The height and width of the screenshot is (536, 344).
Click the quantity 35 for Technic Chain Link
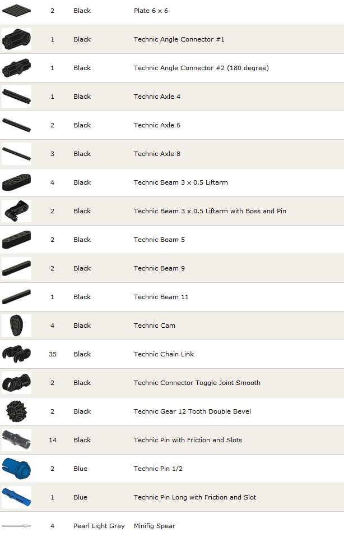53,354
